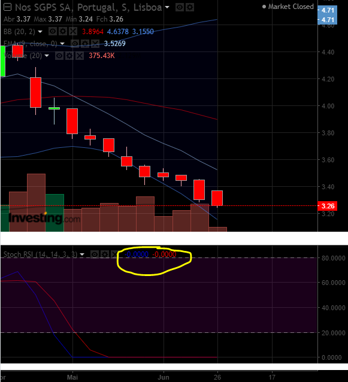Click the Mai label on time axis
This screenshot has width=348, height=382.
72,377
